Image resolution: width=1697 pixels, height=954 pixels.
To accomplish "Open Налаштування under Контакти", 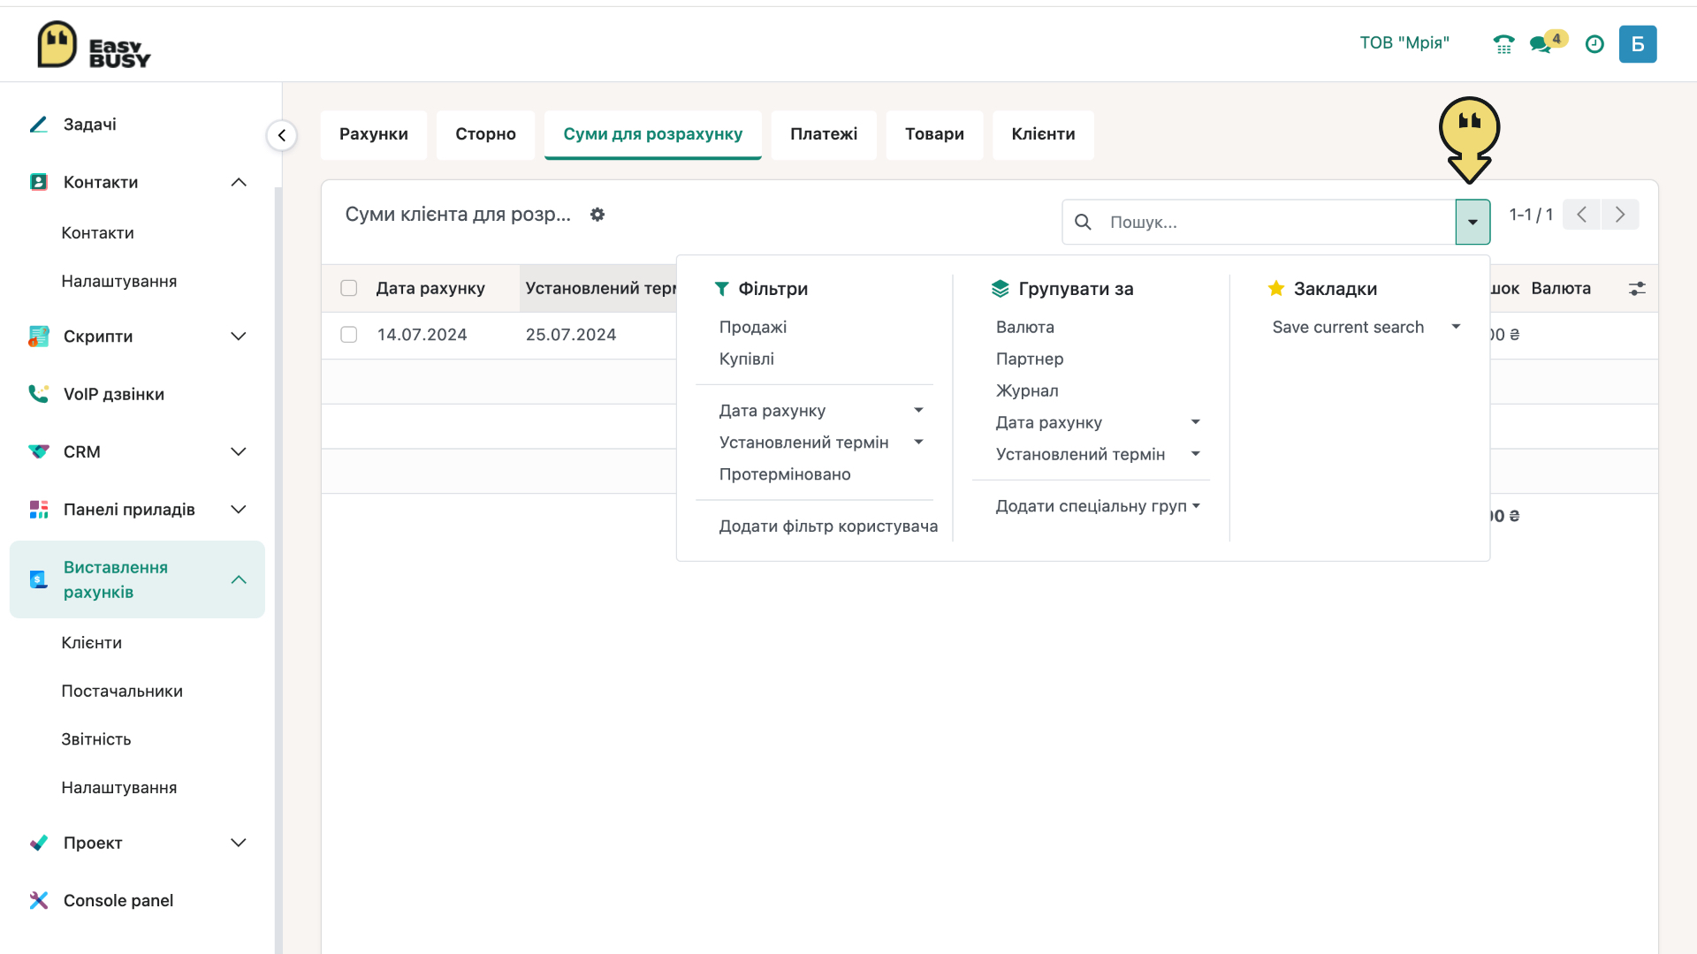I will 119,281.
